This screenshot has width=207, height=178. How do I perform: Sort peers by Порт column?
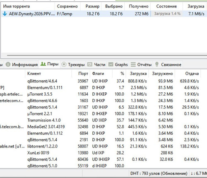(83, 74)
